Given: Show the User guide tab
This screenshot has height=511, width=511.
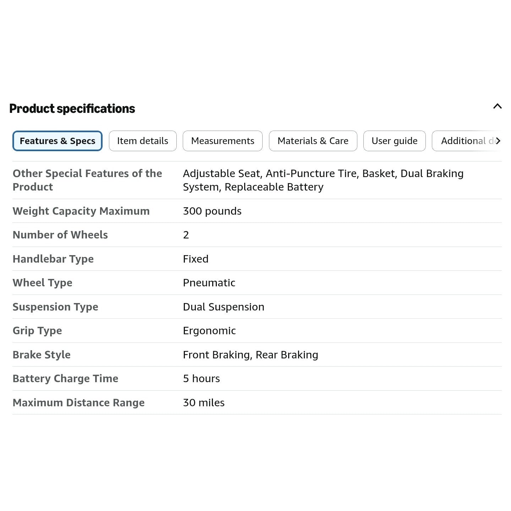Looking at the screenshot, I should click(x=394, y=141).
